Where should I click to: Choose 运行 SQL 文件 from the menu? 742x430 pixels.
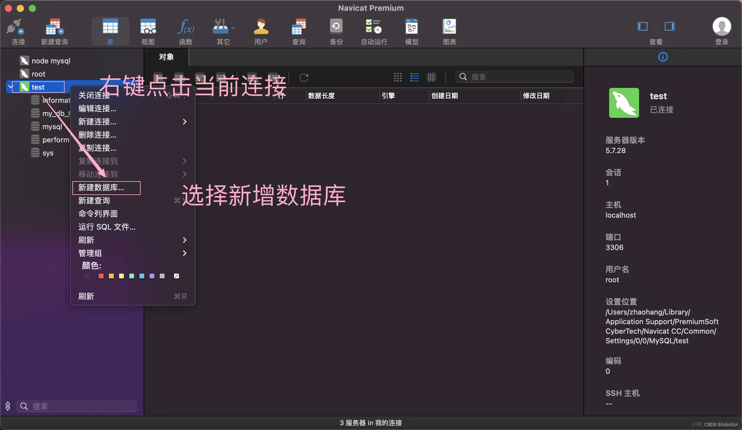pyautogui.click(x=107, y=227)
